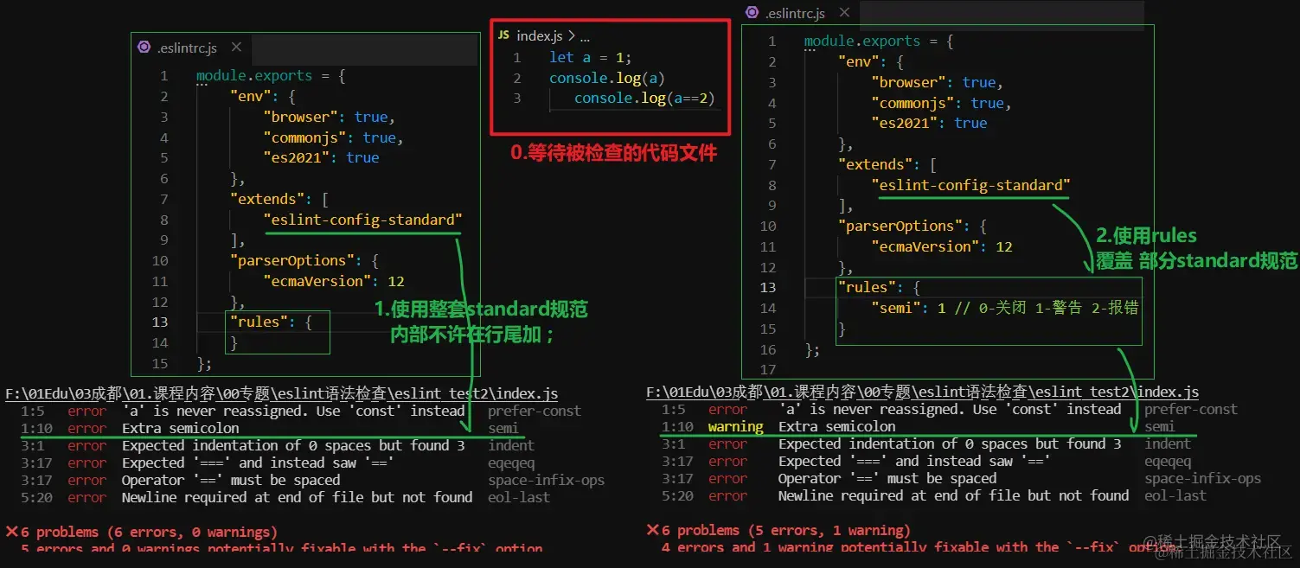1300x568 pixels.
Task: Click 'module.exports = {' in left editor
Action: click(271, 76)
